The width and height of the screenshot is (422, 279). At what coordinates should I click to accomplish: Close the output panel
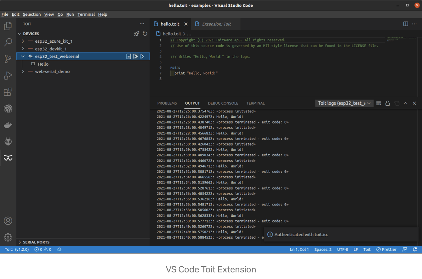[x=414, y=103]
